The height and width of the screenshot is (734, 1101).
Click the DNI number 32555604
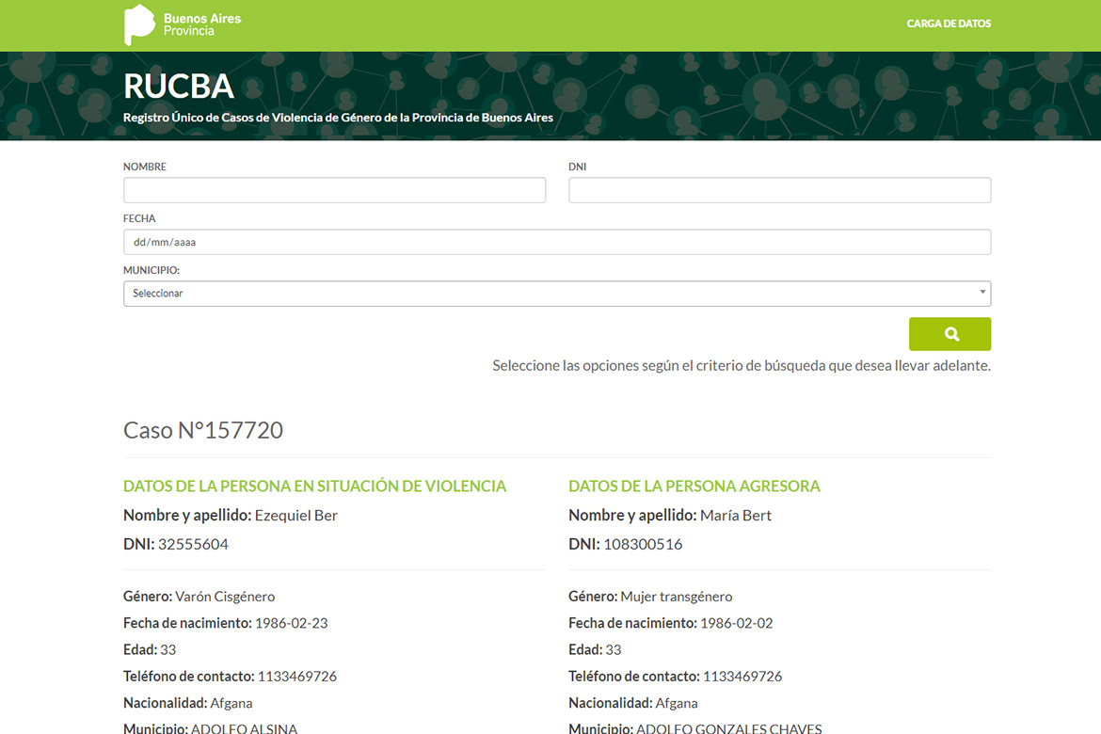point(193,544)
